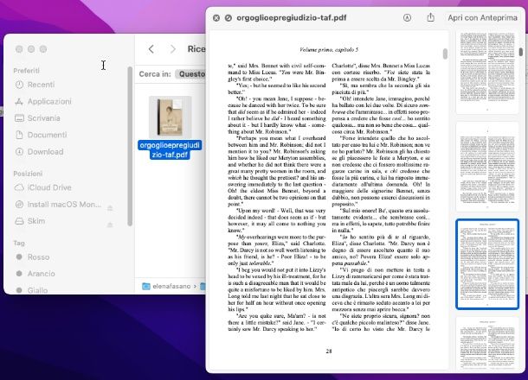Click the Finder sidebar scrollbar

(131, 146)
